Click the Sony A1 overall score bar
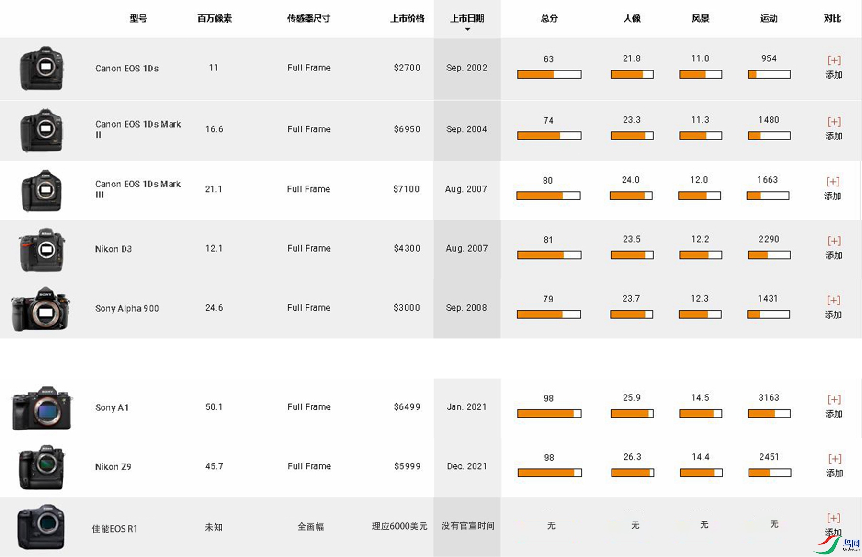The width and height of the screenshot is (862, 557). pyautogui.click(x=549, y=414)
